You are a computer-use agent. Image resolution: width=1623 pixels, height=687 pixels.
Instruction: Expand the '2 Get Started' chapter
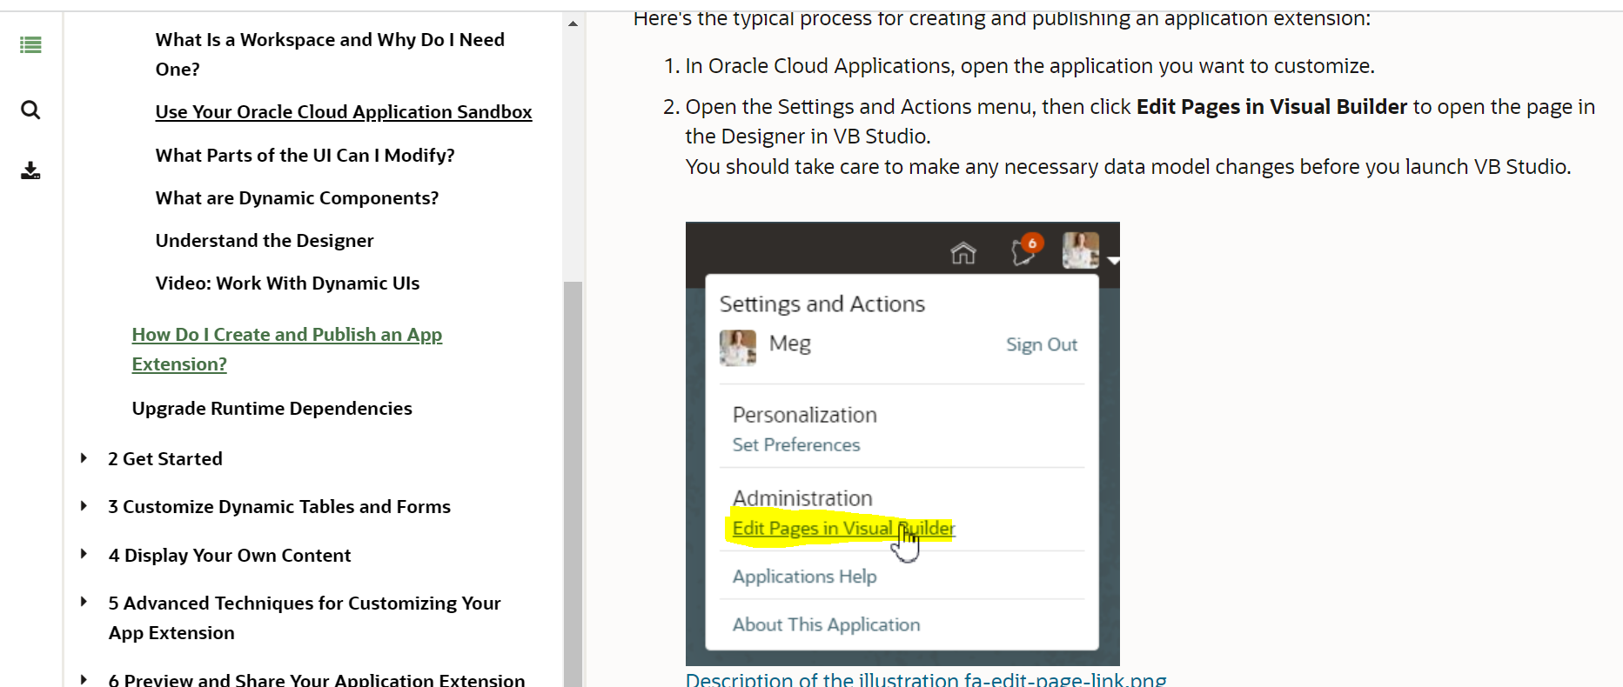pos(84,458)
